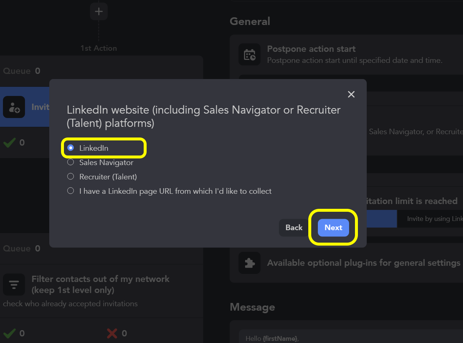This screenshot has height=343, width=463.
Task: Select the LinkedIn radio option
Action: pos(71,148)
